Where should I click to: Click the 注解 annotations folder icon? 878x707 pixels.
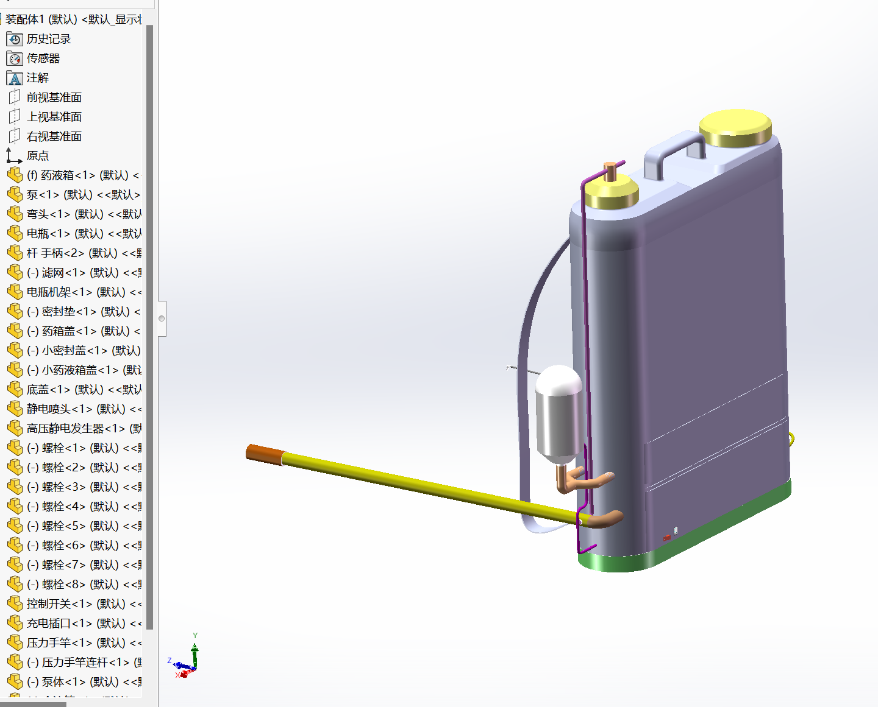point(15,78)
